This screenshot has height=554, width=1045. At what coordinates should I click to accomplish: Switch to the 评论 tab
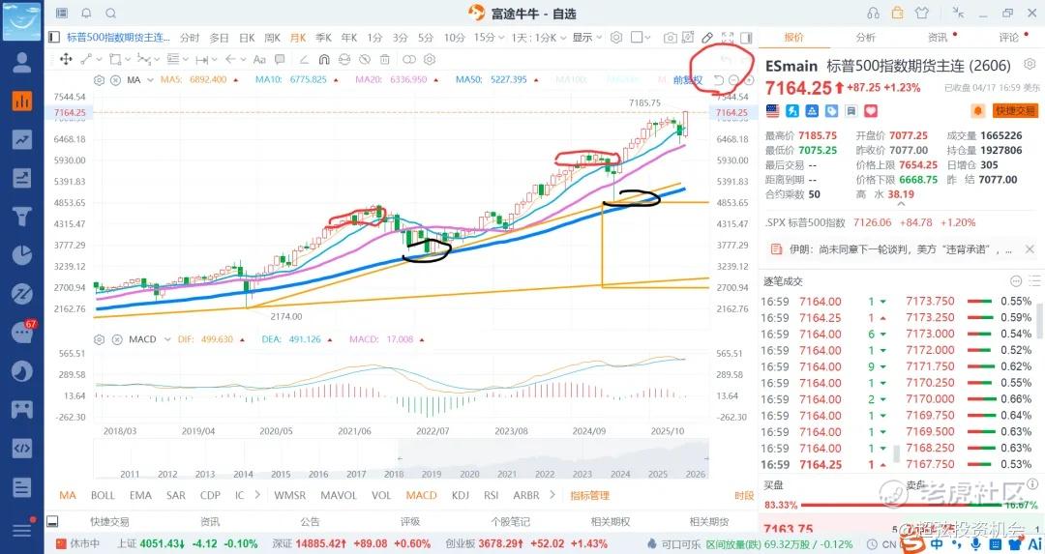pyautogui.click(x=1009, y=38)
